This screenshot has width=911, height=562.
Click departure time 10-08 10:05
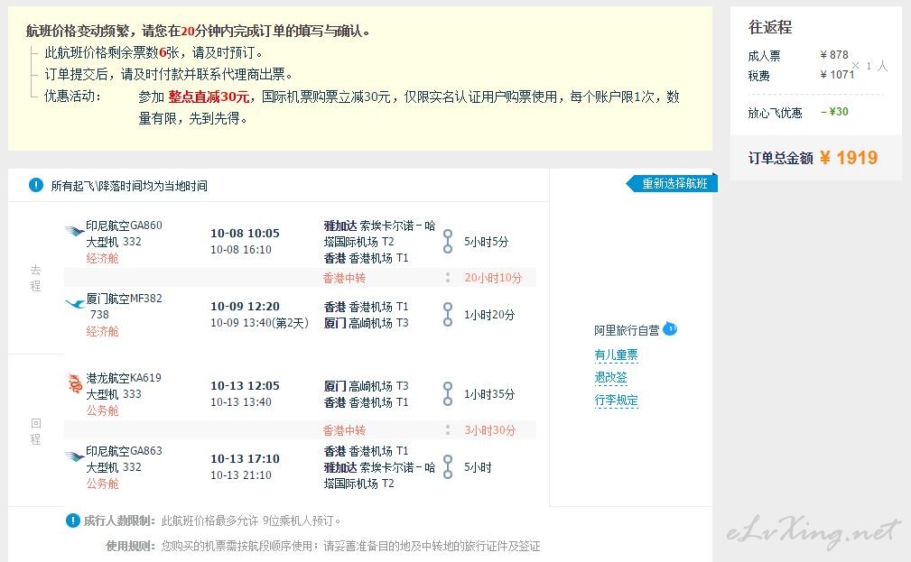[x=246, y=233]
